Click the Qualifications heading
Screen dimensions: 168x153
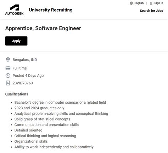(x=17, y=94)
